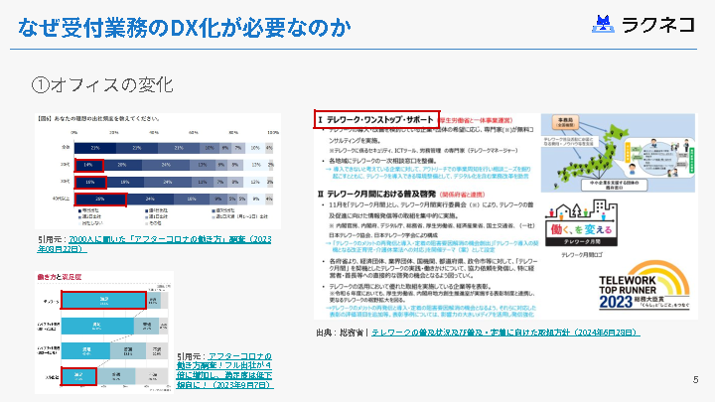The width and height of the screenshot is (715, 402).
Task: Click the Rakuneko cat logo icon
Action: click(x=603, y=23)
